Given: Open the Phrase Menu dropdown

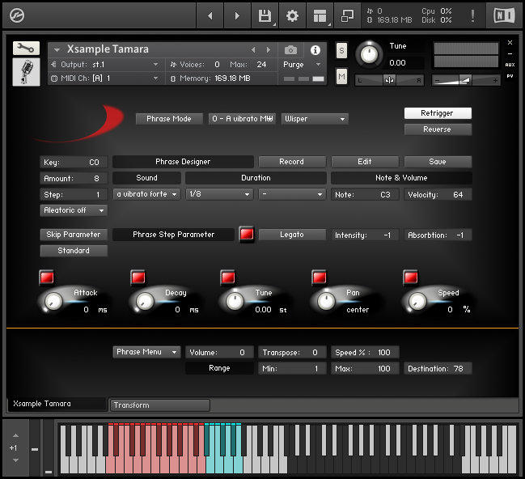Looking at the screenshot, I should (146, 352).
